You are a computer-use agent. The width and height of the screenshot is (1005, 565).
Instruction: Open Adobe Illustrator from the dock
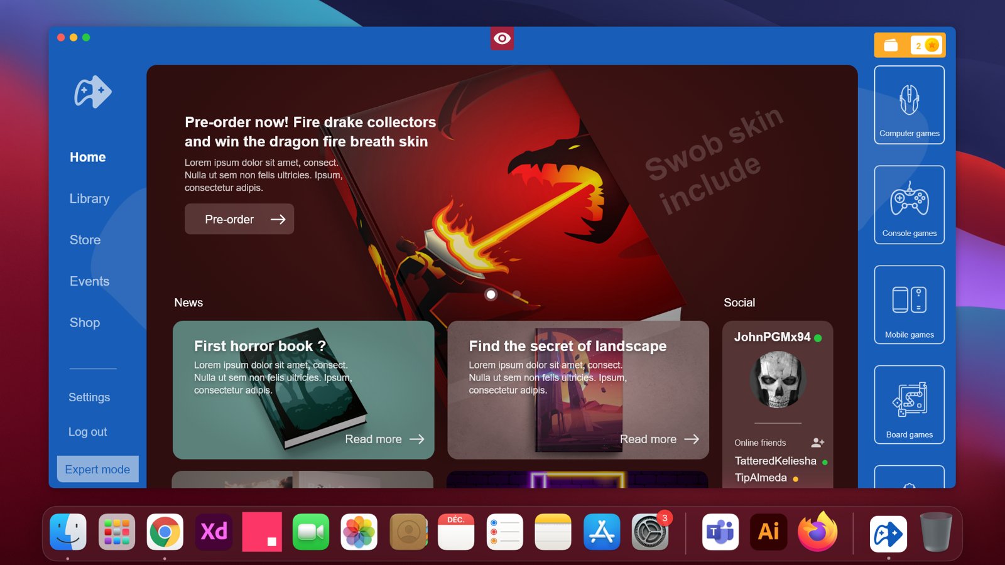click(769, 532)
